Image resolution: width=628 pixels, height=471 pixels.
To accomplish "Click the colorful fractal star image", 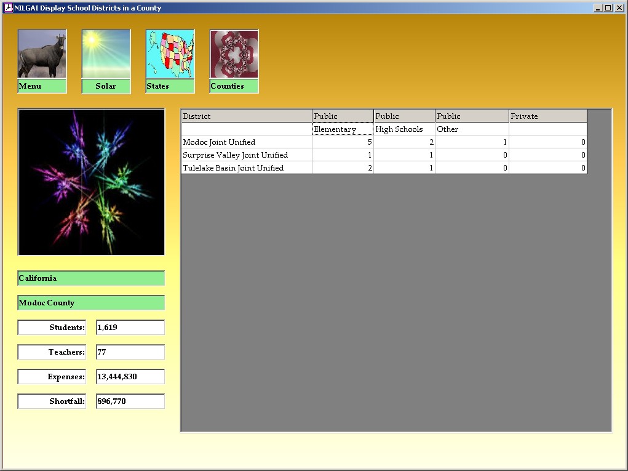I will [x=92, y=182].
